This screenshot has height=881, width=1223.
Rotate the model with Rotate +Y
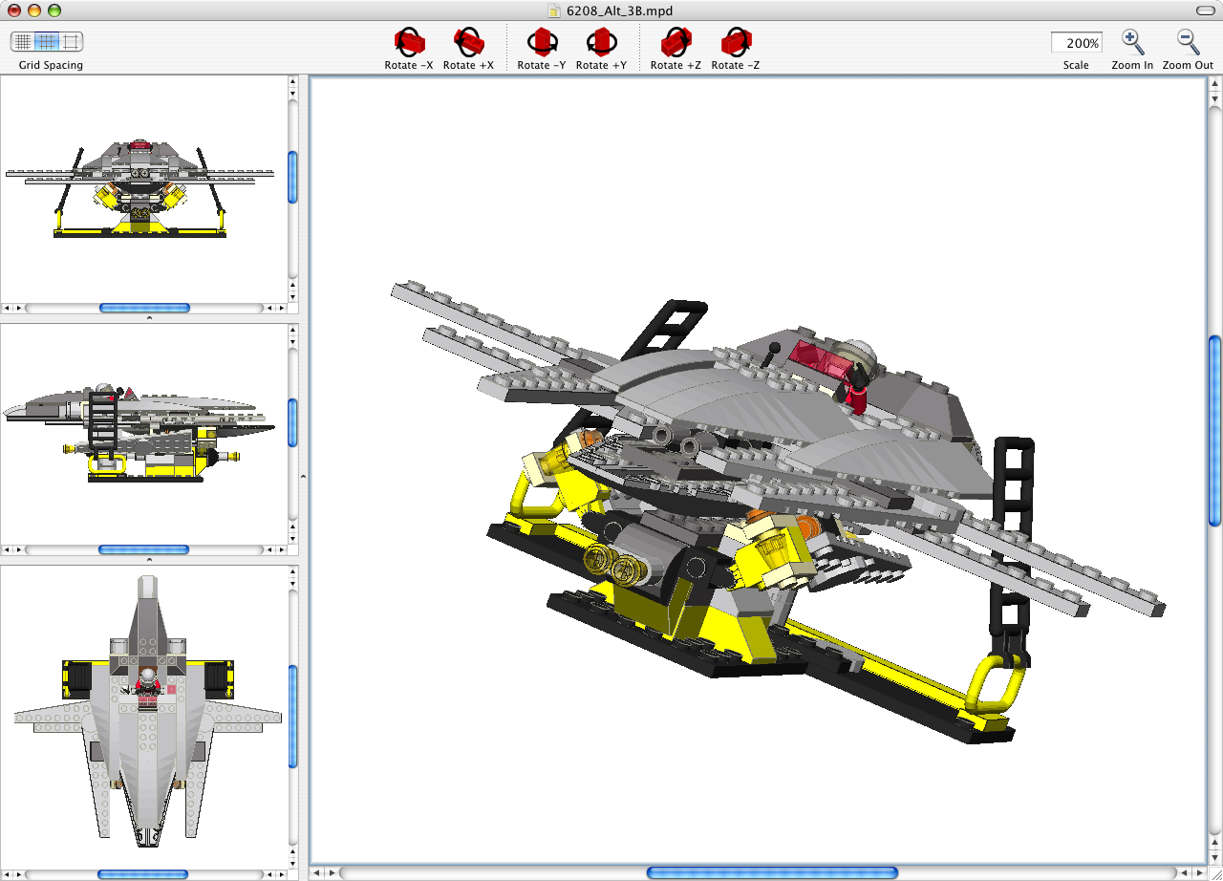(x=601, y=41)
